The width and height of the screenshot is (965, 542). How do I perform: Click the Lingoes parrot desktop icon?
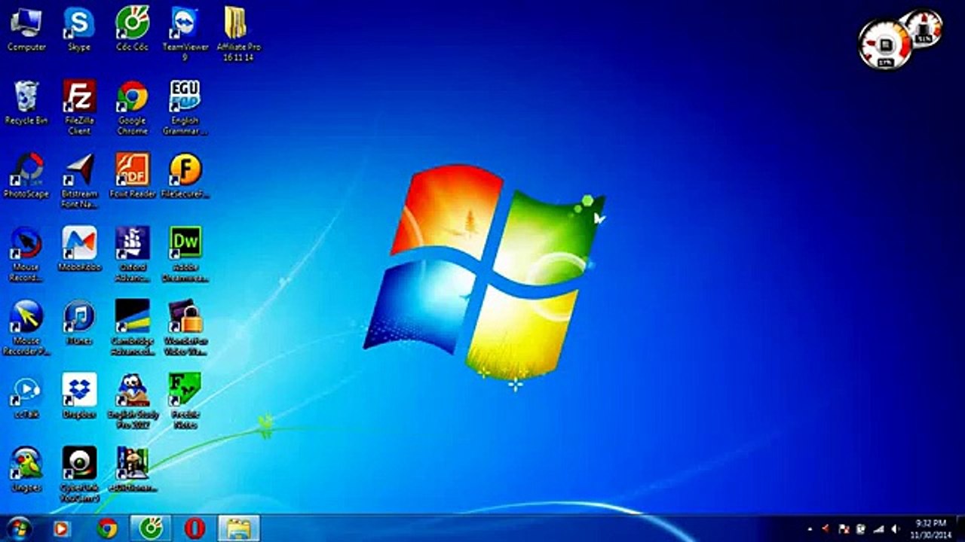[x=26, y=468]
